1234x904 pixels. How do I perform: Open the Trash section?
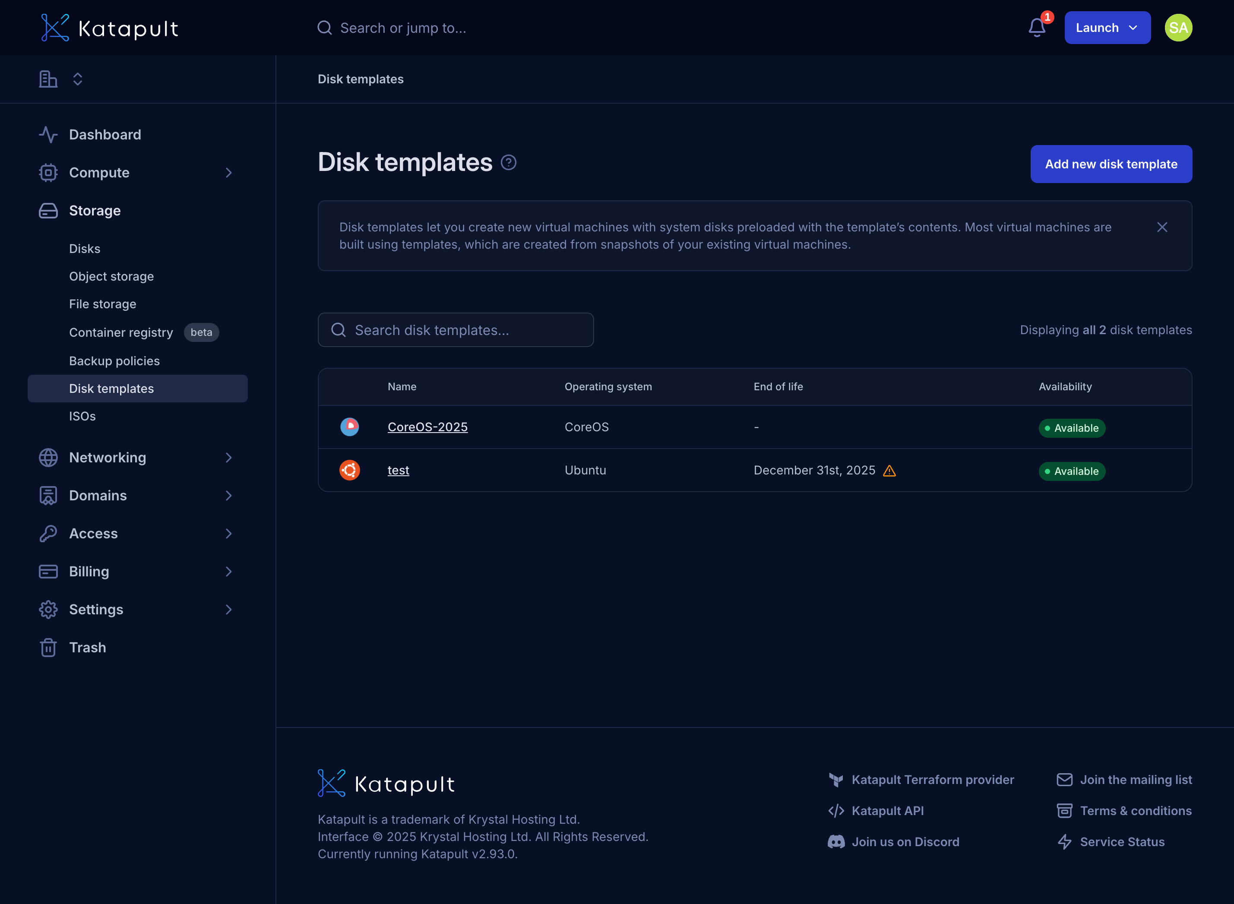(88, 648)
